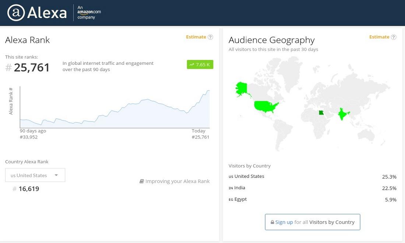Click the Sign up button
The image size is (405, 243).
click(x=284, y=222)
